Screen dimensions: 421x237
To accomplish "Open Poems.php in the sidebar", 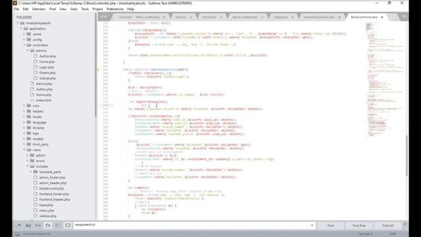I will (47, 72).
